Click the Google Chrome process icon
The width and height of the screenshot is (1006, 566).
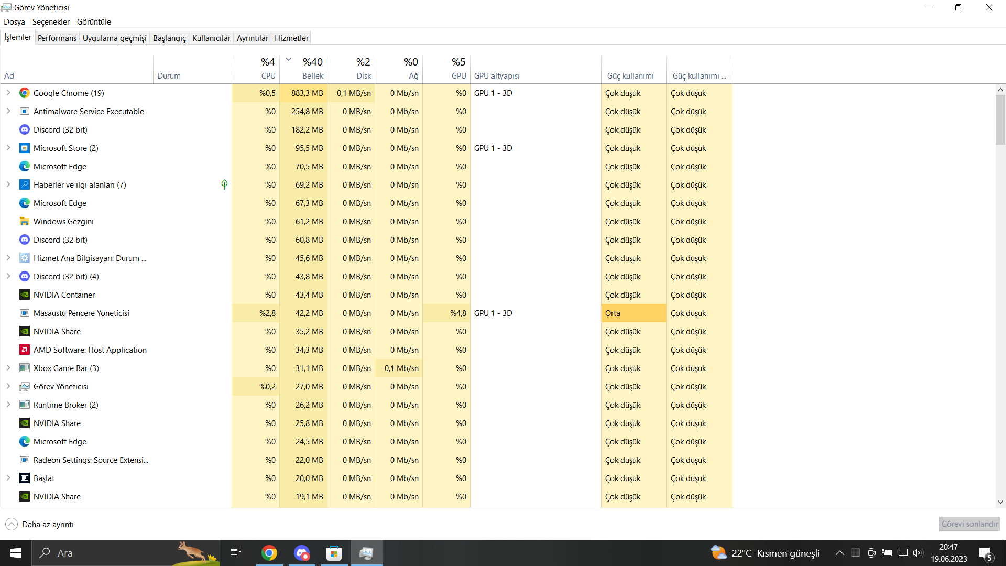pos(25,93)
